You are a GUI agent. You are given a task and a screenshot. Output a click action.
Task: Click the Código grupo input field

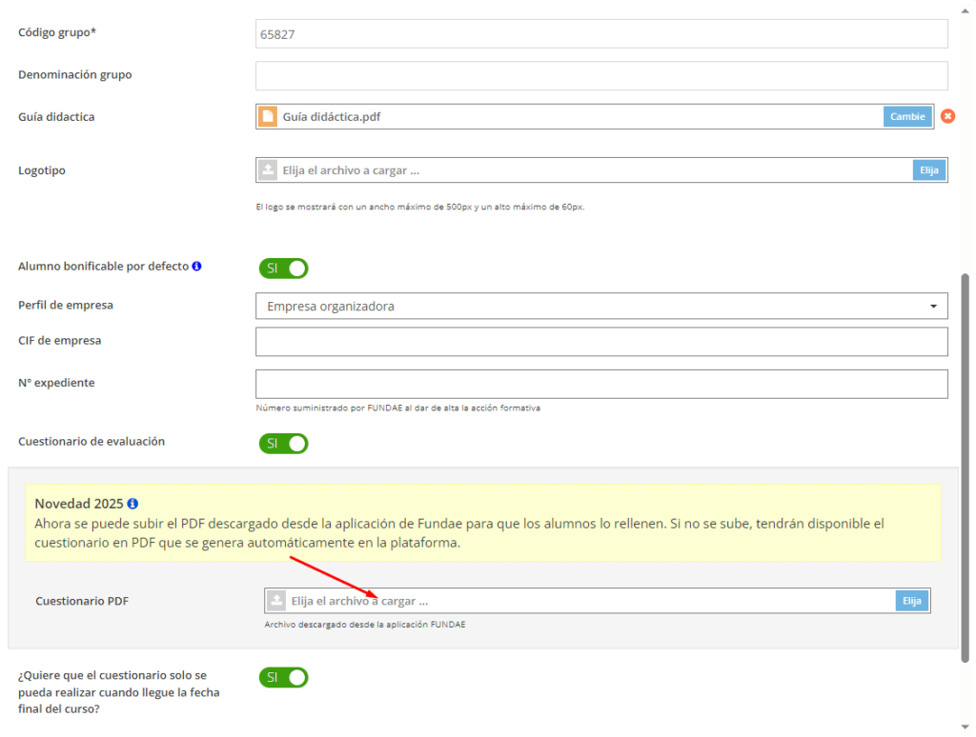(600, 34)
